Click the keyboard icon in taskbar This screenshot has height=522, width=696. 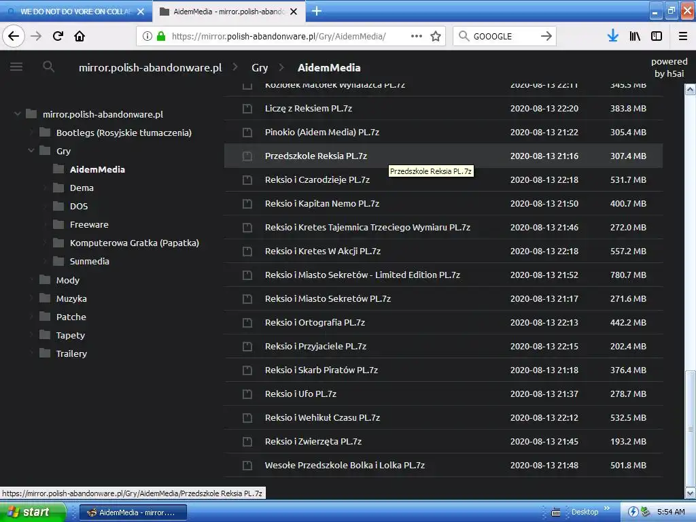pyautogui.click(x=556, y=512)
